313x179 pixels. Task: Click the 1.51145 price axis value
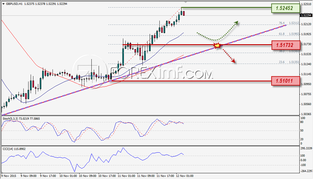pos(306,74)
